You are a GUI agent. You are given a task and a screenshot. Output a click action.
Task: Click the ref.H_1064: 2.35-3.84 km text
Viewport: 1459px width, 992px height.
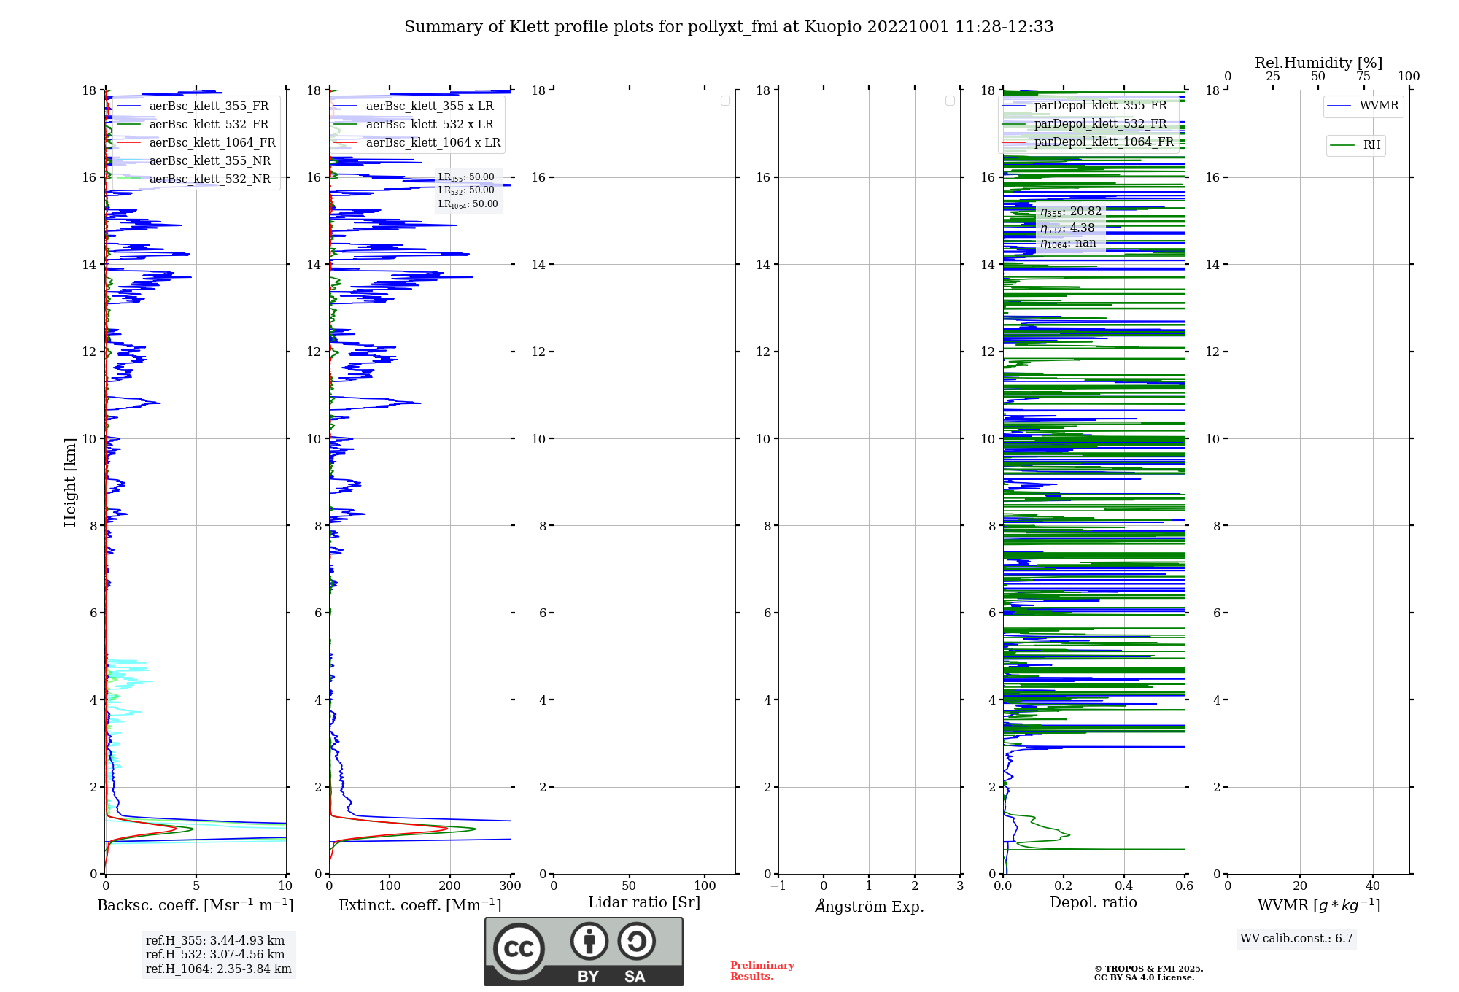(x=219, y=969)
